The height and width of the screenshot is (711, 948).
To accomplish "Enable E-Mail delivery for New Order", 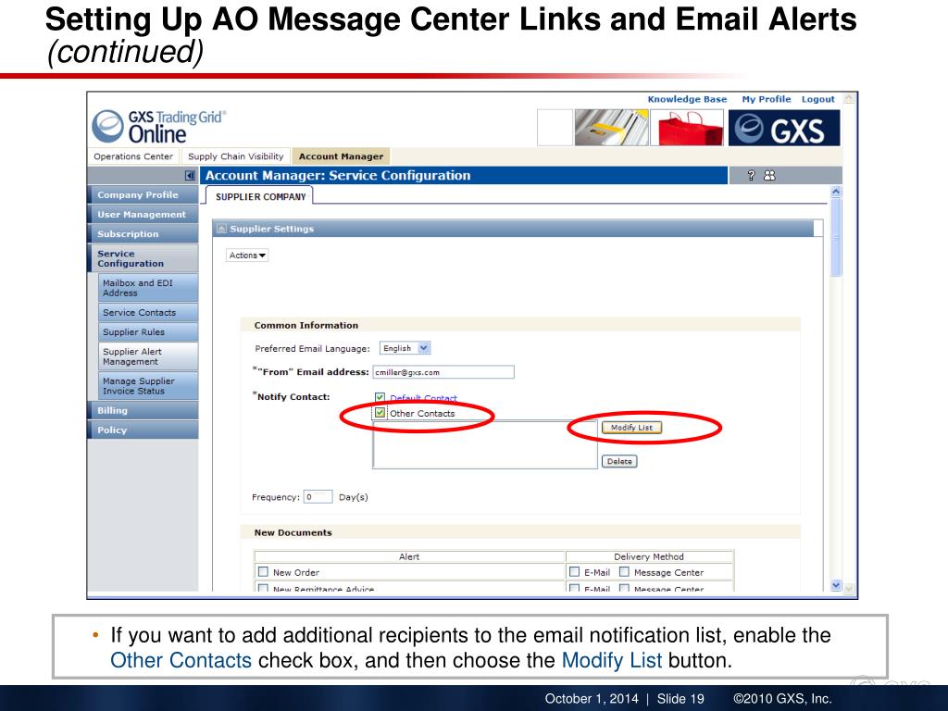I will tap(575, 571).
